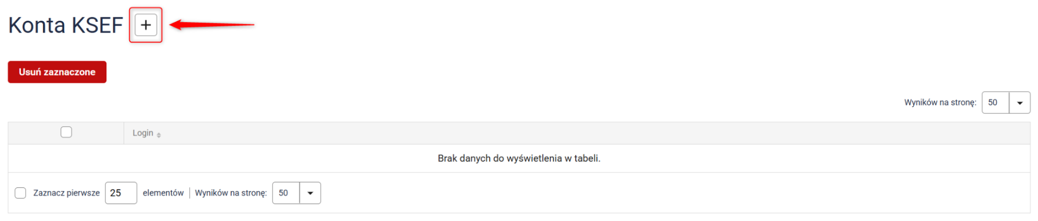Expand the top-right results per page arrow
The image size is (1038, 221).
click(x=1019, y=102)
